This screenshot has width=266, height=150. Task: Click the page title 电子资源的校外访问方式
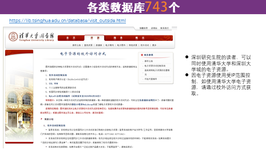click(x=83, y=54)
